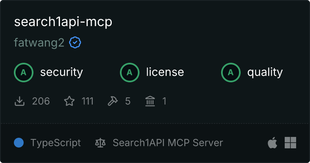Open author fatwang2 profile
The height and width of the screenshot is (163, 310).
(x=39, y=43)
